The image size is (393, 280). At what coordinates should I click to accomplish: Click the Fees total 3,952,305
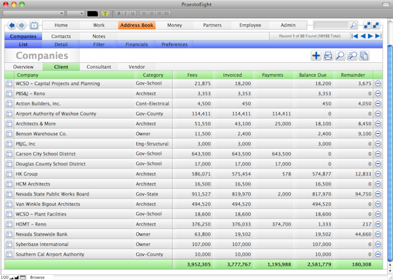tap(198, 264)
